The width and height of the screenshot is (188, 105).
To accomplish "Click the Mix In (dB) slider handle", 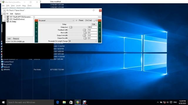I will 85,33.
